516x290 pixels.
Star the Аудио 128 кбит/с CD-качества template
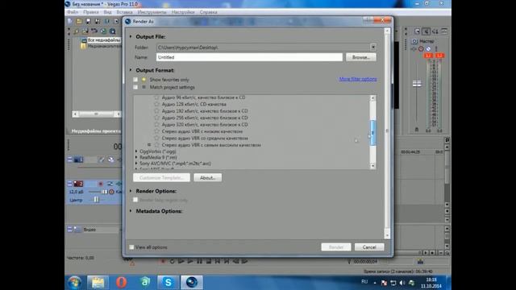click(156, 104)
